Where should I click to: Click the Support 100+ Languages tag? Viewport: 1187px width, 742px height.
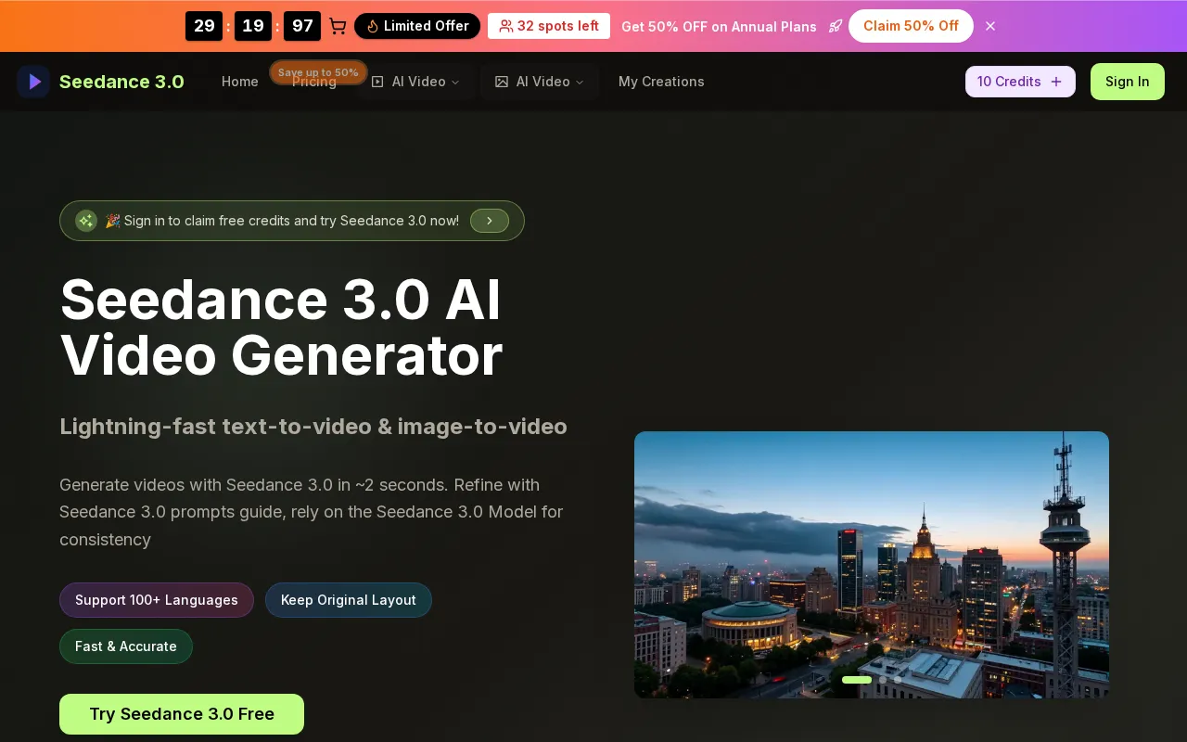coord(157,600)
